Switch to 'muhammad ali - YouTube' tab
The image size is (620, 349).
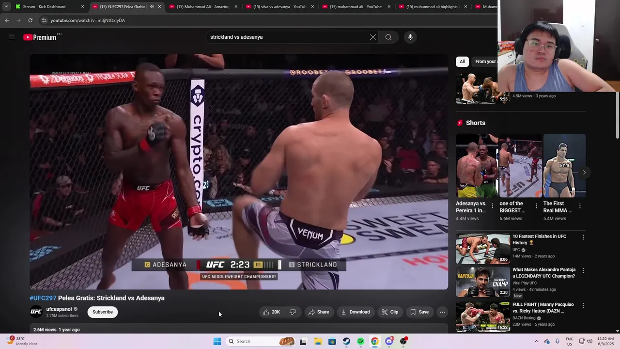[x=356, y=7]
